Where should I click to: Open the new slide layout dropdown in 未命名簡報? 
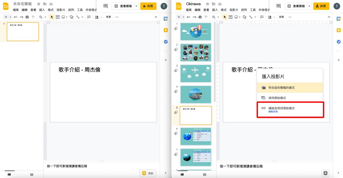(x=10, y=17)
